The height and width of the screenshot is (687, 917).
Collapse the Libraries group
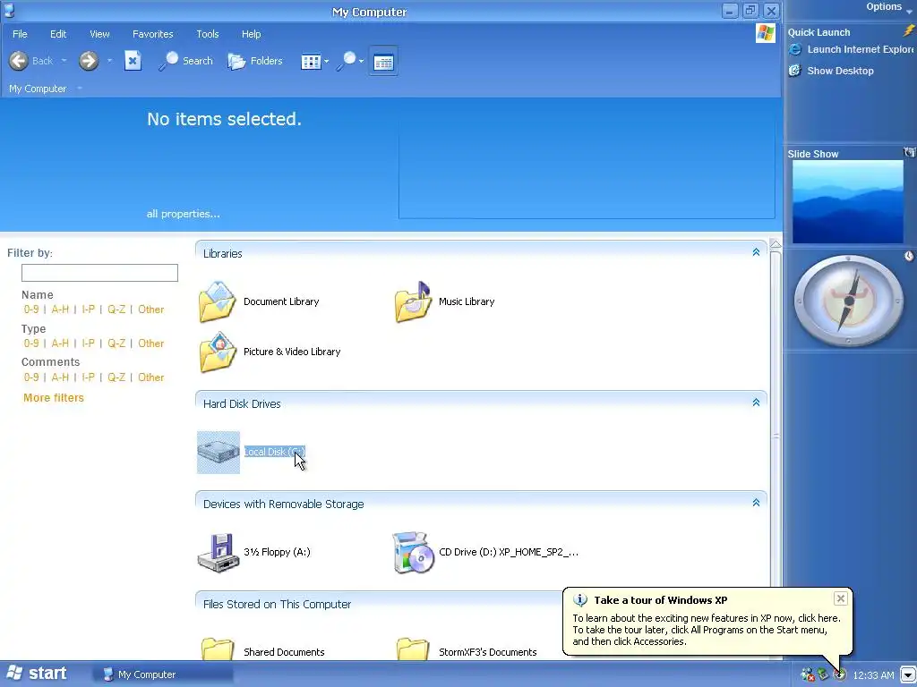pyautogui.click(x=756, y=252)
